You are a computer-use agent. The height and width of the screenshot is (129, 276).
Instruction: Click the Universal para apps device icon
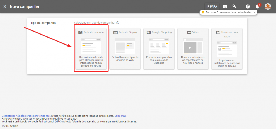(x=218, y=32)
